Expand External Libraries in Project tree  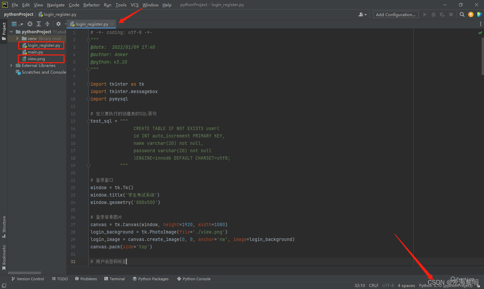[x=11, y=65]
